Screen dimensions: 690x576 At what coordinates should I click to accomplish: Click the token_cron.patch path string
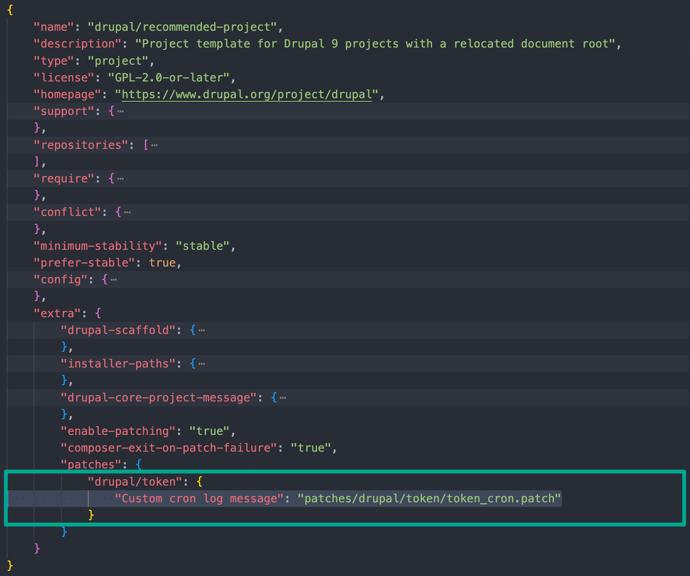pyautogui.click(x=429, y=499)
